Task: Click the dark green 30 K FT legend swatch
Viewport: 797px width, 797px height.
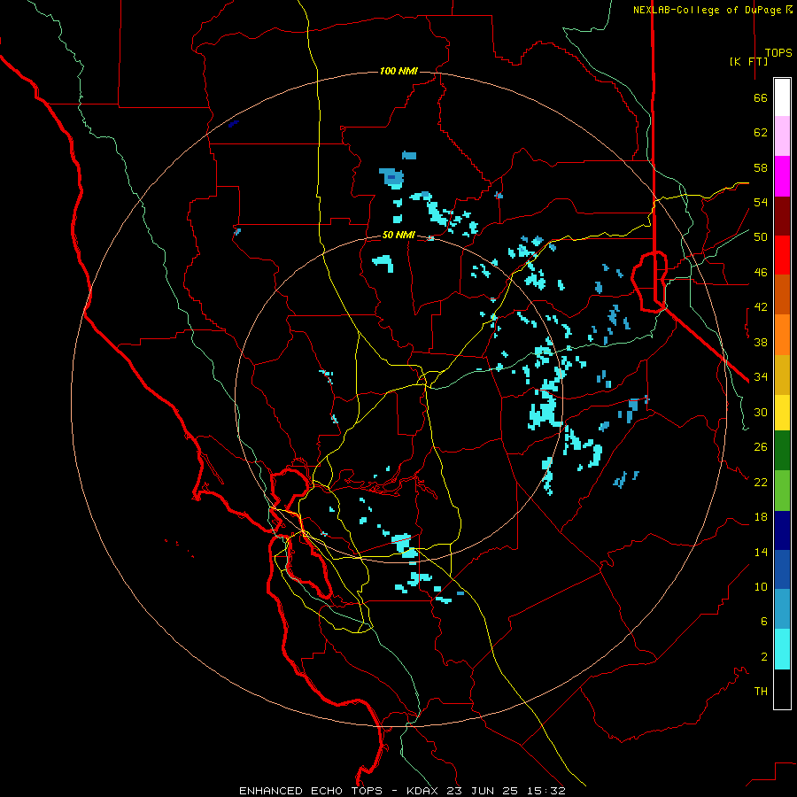Action: click(782, 451)
